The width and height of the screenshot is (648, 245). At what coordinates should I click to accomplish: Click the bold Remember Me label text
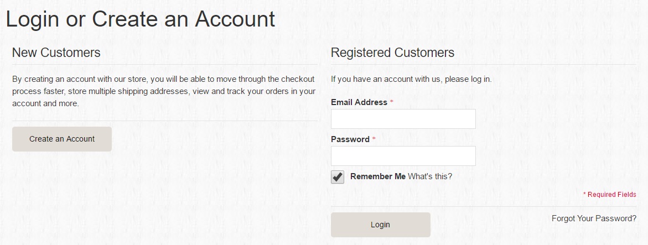[x=378, y=176]
